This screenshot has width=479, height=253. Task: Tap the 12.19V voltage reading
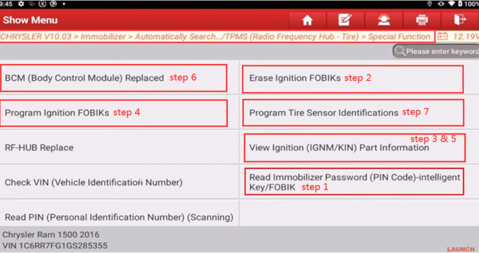coord(466,37)
